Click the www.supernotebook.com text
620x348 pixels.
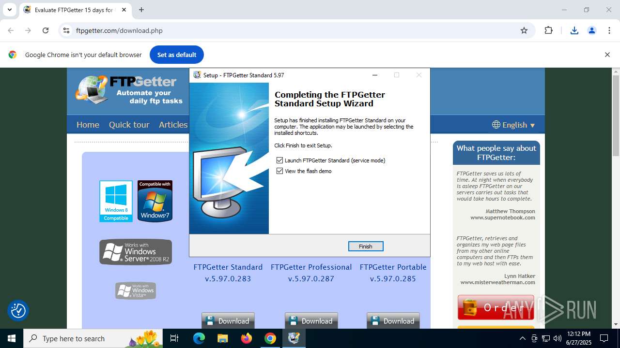[503, 217]
